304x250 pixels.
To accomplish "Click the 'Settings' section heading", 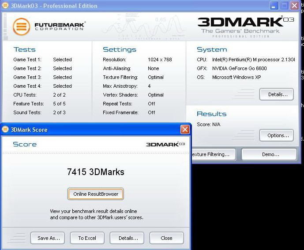I will (x=120, y=49).
